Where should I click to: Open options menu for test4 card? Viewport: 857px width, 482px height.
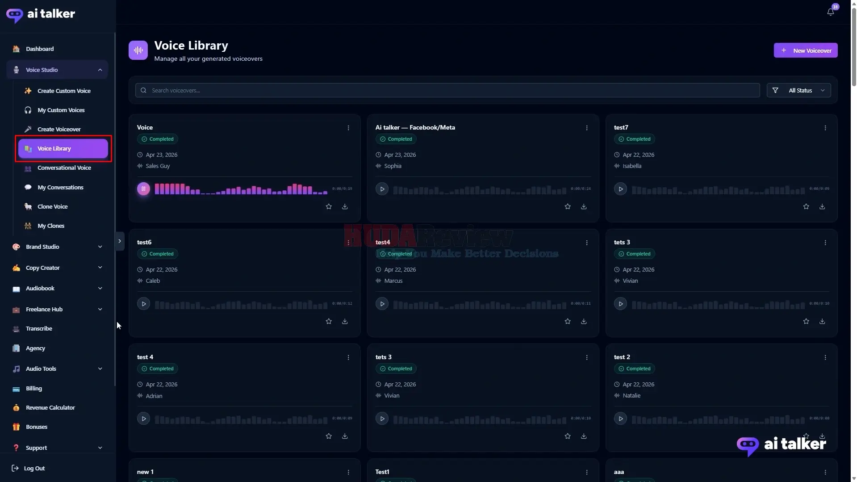tap(586, 243)
